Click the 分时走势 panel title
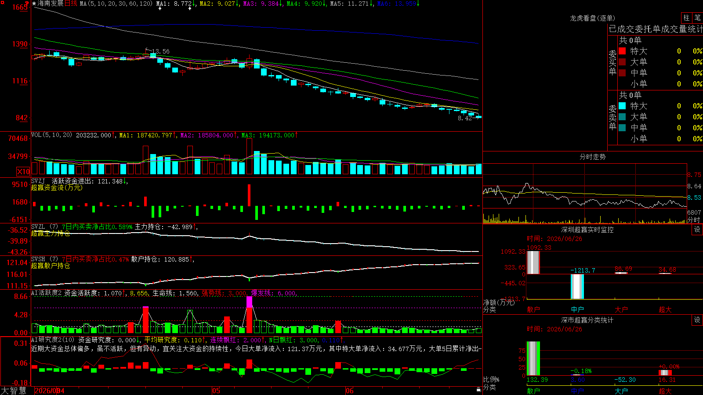The image size is (703, 395). [592, 157]
